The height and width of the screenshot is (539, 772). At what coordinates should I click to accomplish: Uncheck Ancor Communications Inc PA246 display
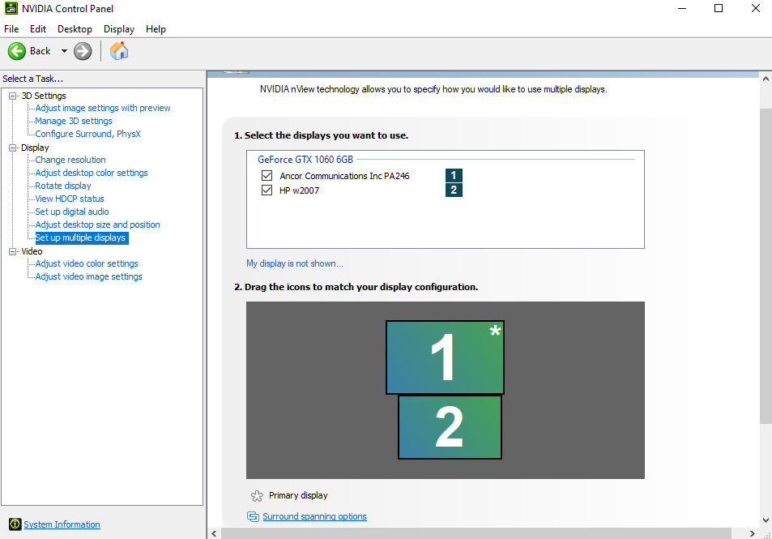[x=267, y=175]
